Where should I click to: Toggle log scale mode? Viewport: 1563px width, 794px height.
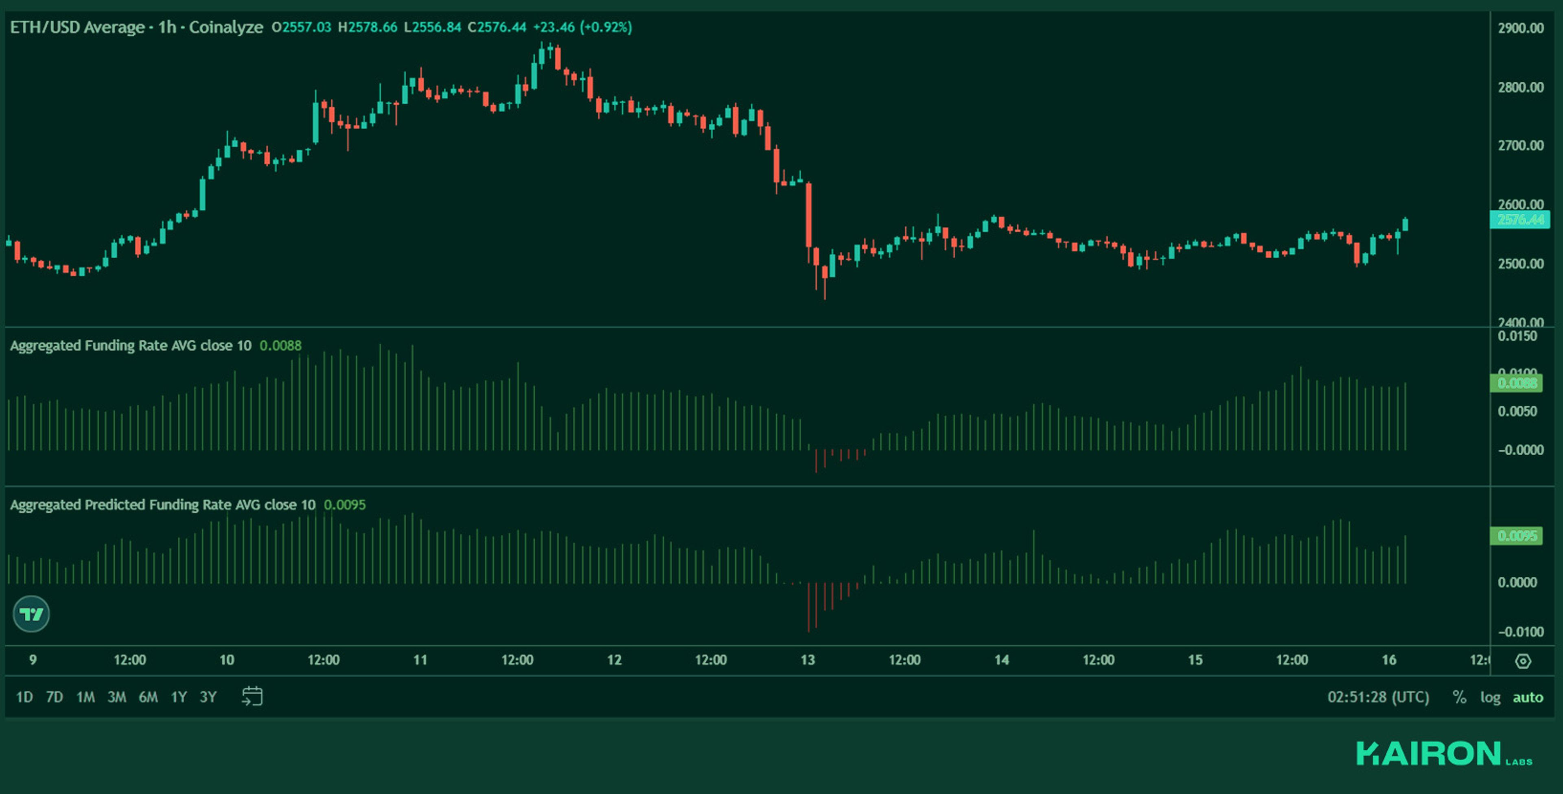[1490, 698]
